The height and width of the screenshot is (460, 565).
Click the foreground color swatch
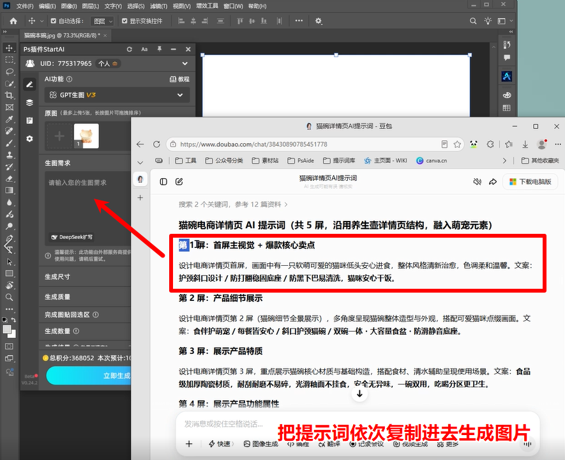coord(7,329)
